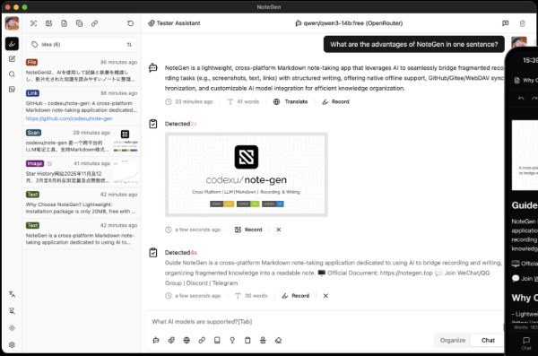Open the qwen3-14b model selector
The width and height of the screenshot is (538, 356).
pyautogui.click(x=349, y=23)
